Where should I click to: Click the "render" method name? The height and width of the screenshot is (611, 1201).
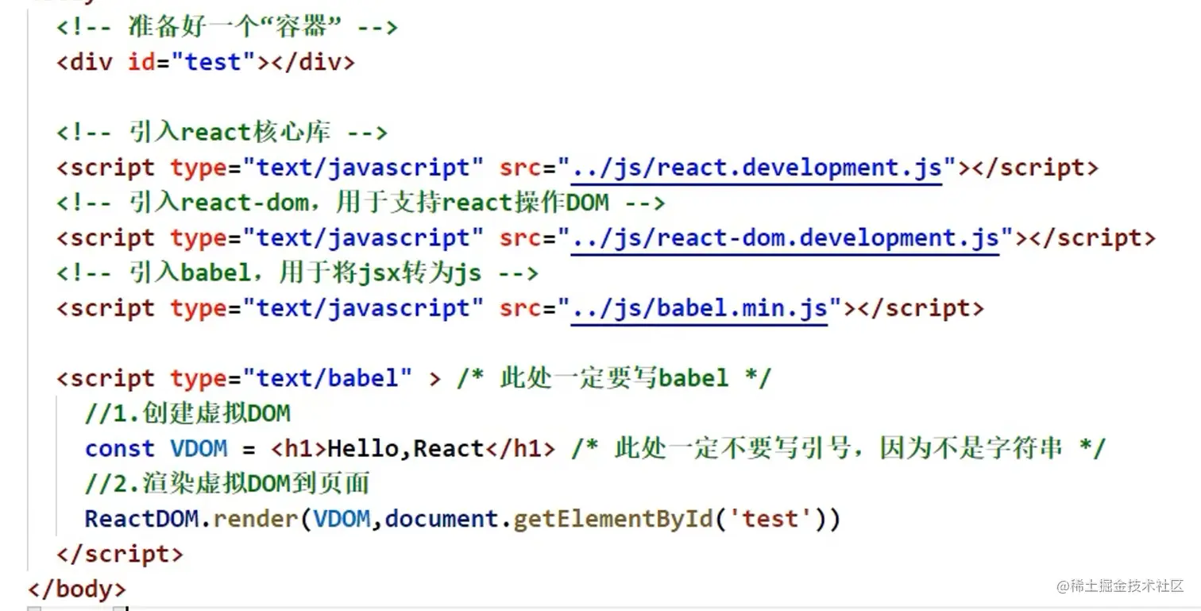tap(256, 519)
